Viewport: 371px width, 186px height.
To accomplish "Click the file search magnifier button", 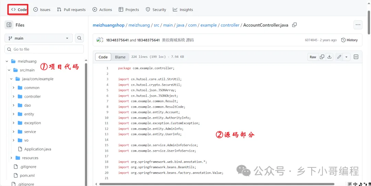I will pos(79,38).
